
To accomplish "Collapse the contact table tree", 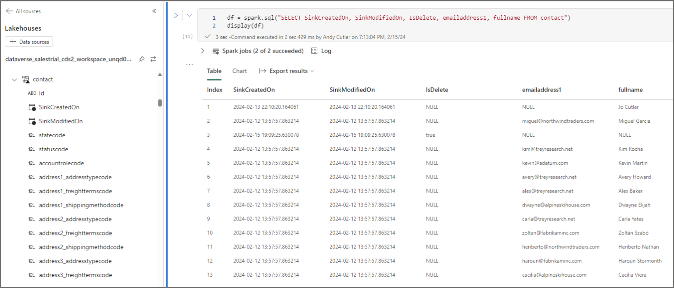I will click(14, 79).
